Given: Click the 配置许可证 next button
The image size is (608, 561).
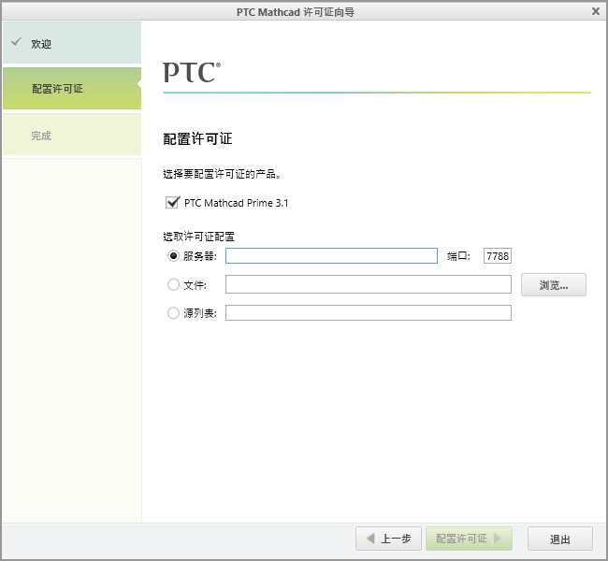Looking at the screenshot, I should click(469, 539).
